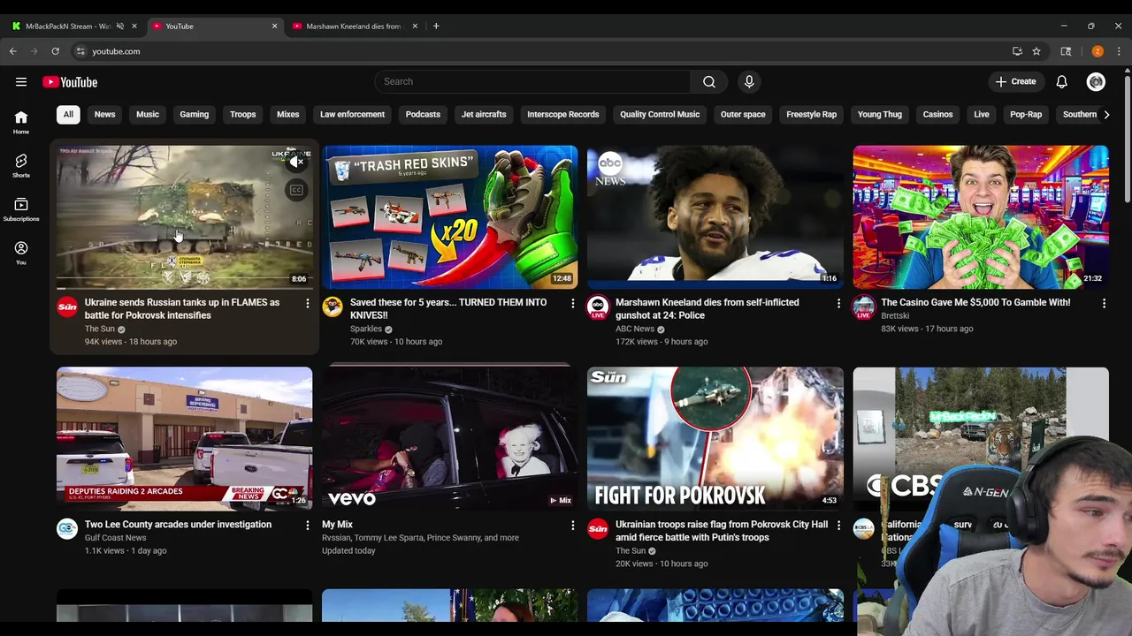Image resolution: width=1132 pixels, height=636 pixels.
Task: Select the Casinos filter chip
Action: click(937, 114)
